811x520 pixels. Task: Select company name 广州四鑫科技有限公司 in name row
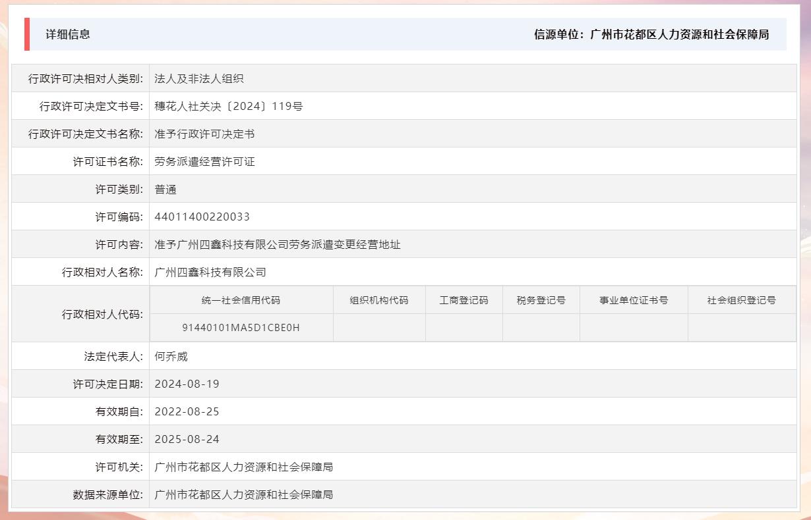click(x=210, y=272)
